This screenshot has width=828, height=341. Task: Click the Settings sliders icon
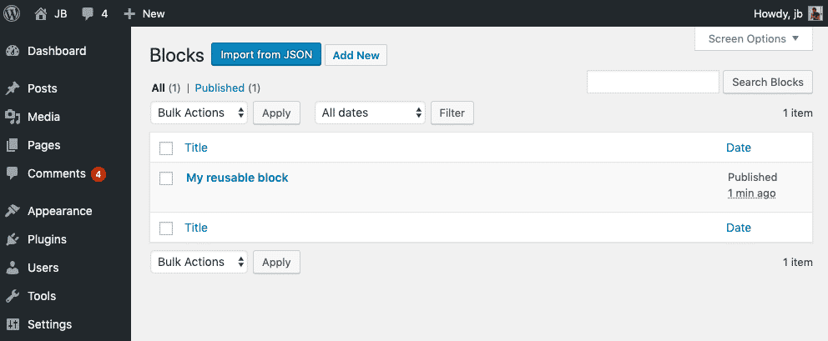13,324
